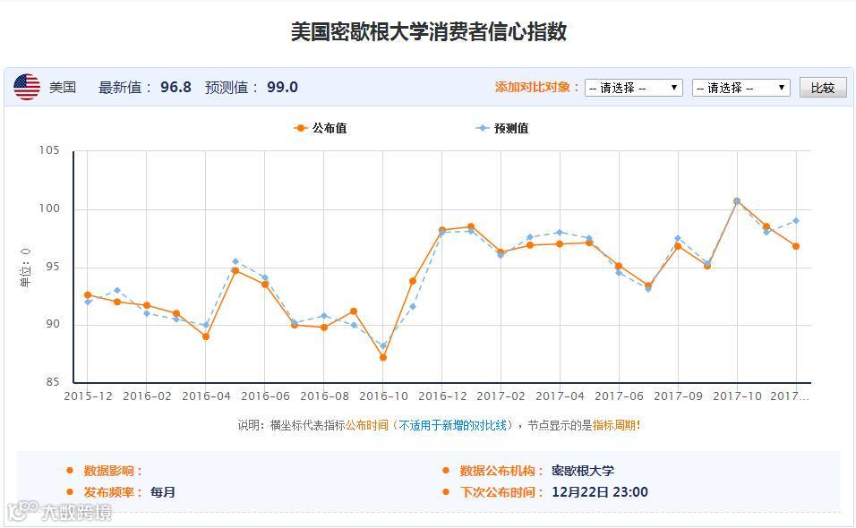Image resolution: width=856 pixels, height=528 pixels.
Task: Click the 2017-04 x-axis label
Action: (561, 396)
